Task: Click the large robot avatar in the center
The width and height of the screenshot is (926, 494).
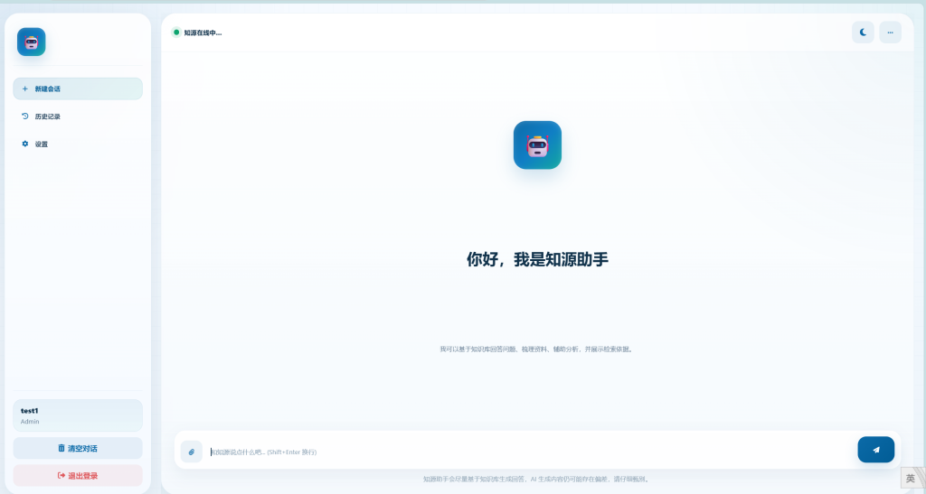Action: click(x=537, y=145)
